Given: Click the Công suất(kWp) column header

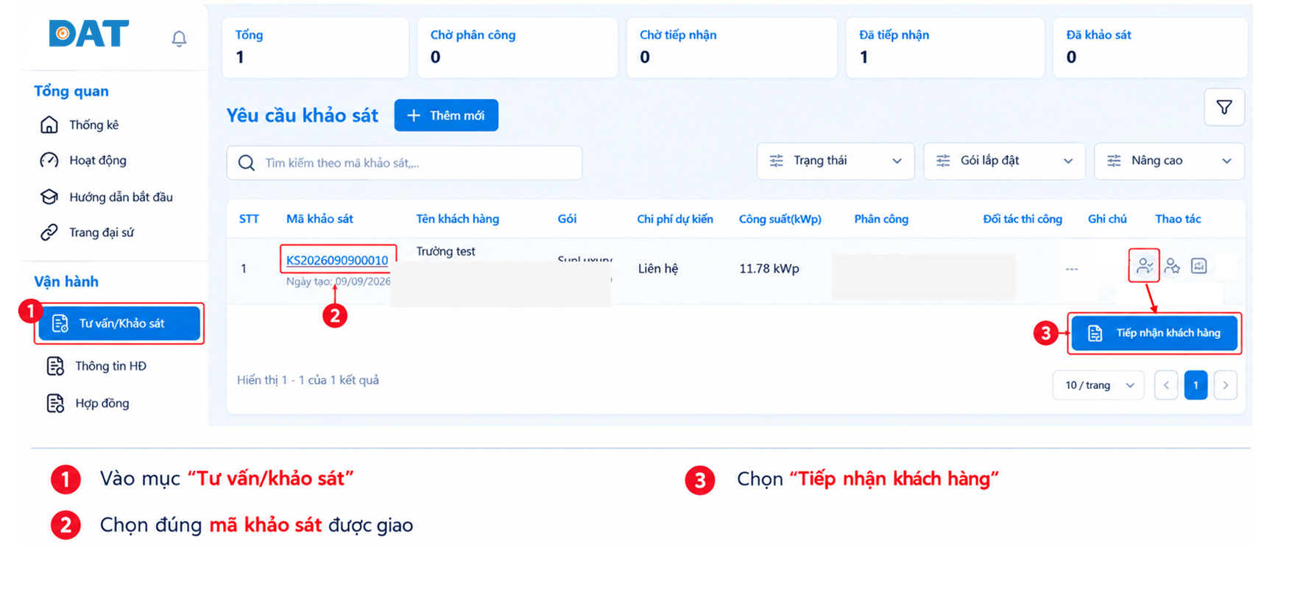Looking at the screenshot, I should (x=780, y=219).
